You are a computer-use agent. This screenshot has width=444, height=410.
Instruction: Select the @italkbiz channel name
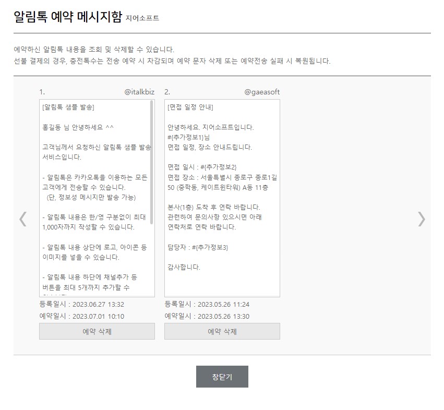coord(140,91)
